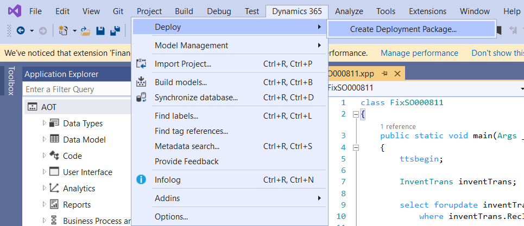Open the Git menu
524x226 pixels.
(118, 11)
